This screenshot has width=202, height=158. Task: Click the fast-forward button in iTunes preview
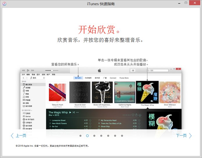(x=33, y=70)
